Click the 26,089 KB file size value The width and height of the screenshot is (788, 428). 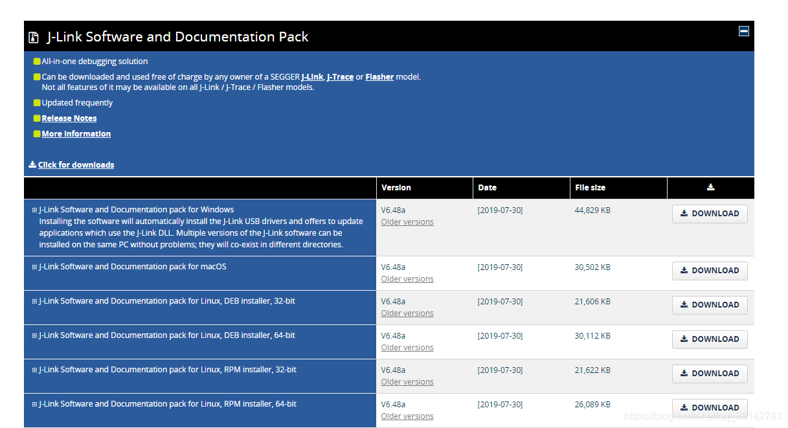click(x=592, y=405)
